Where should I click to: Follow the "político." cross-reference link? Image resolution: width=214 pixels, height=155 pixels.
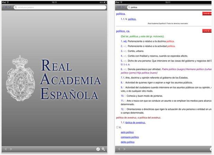132,19
